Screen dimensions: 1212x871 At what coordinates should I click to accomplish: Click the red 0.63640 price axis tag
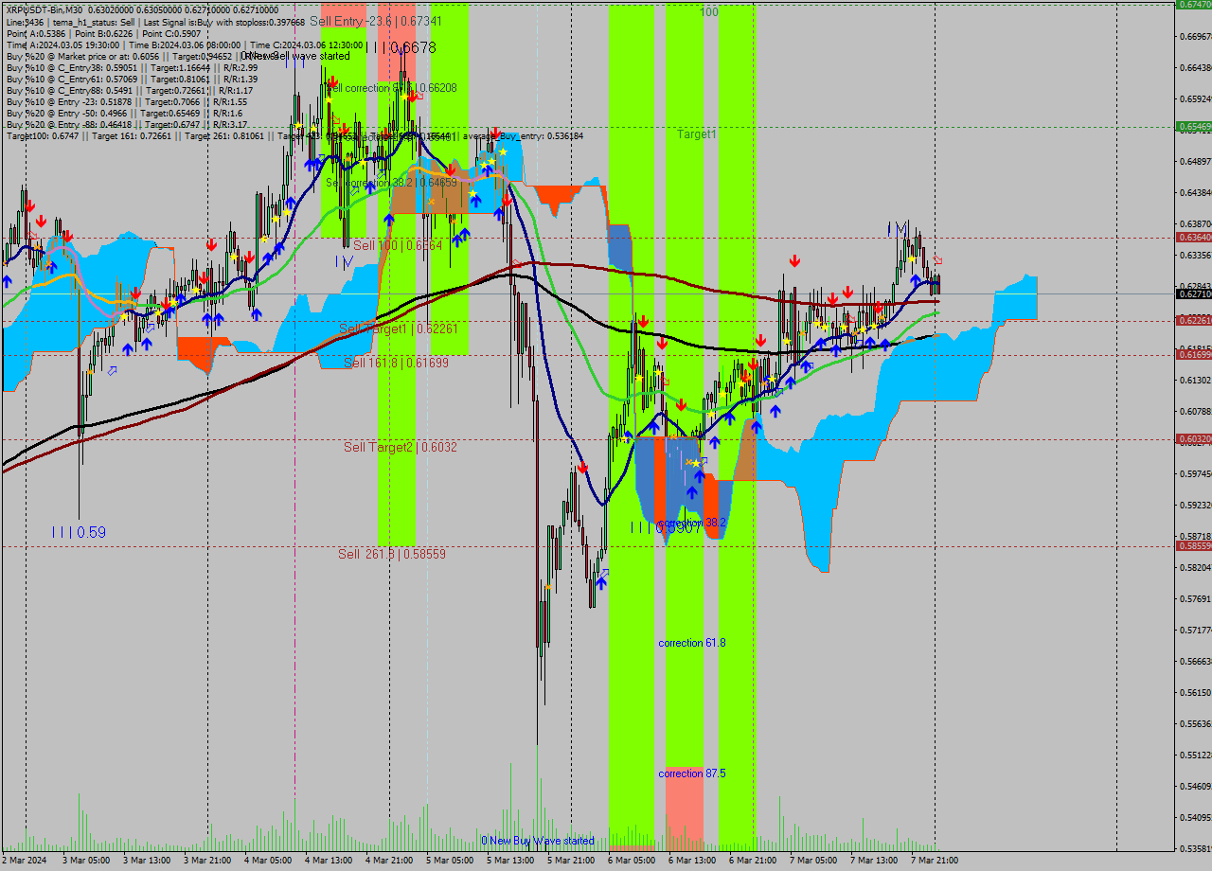[x=1193, y=238]
